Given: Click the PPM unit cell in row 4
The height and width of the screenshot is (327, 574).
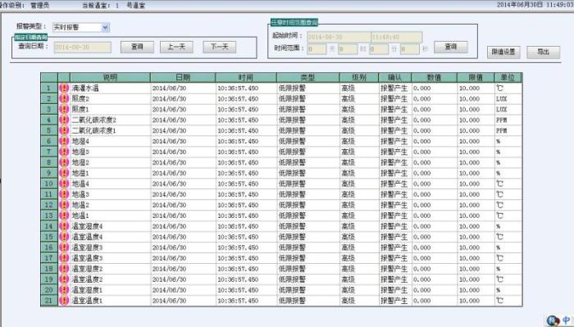Looking at the screenshot, I should pyautogui.click(x=508, y=120).
